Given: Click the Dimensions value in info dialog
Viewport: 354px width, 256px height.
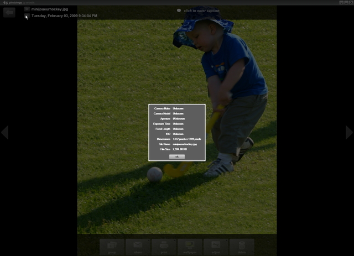Looking at the screenshot, I should 186,139.
